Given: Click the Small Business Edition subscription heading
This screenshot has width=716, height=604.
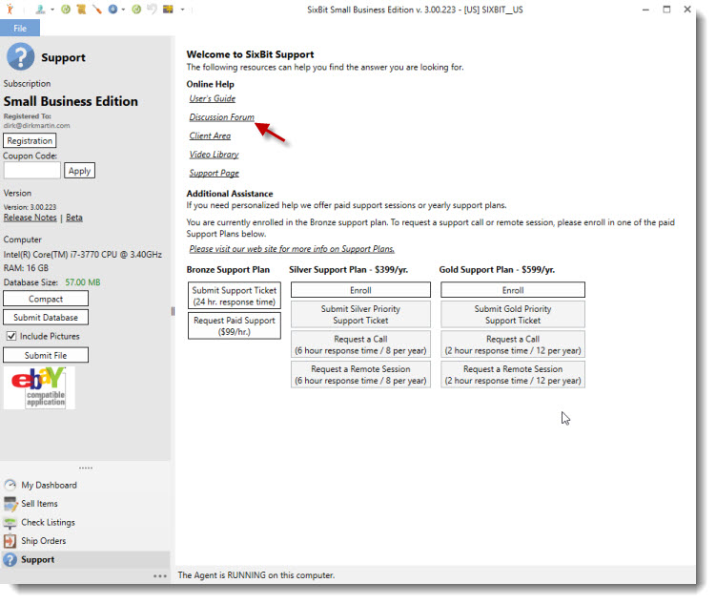Looking at the screenshot, I should pos(71,101).
